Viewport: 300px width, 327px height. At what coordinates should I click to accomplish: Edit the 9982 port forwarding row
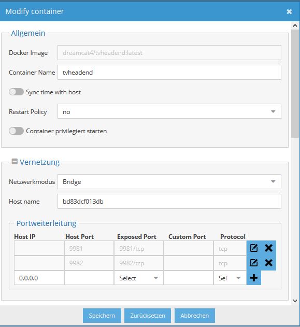254,263
